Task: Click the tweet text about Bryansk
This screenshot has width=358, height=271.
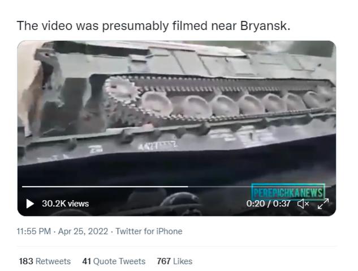Action: (x=153, y=26)
